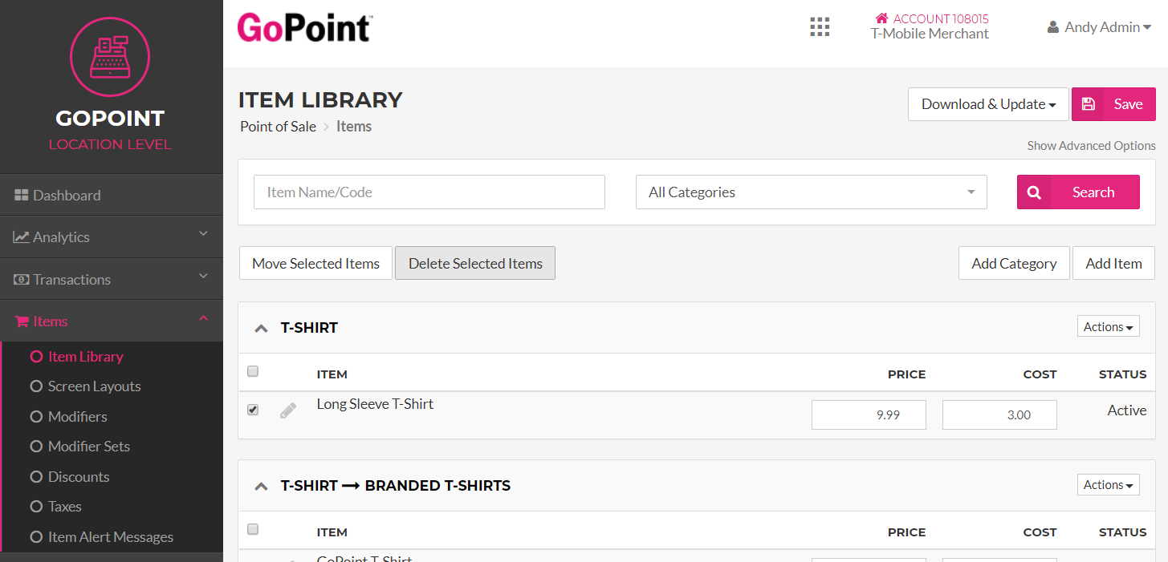Click the Dashboard grid icon in sidebar
The image size is (1168, 562).
coord(22,196)
